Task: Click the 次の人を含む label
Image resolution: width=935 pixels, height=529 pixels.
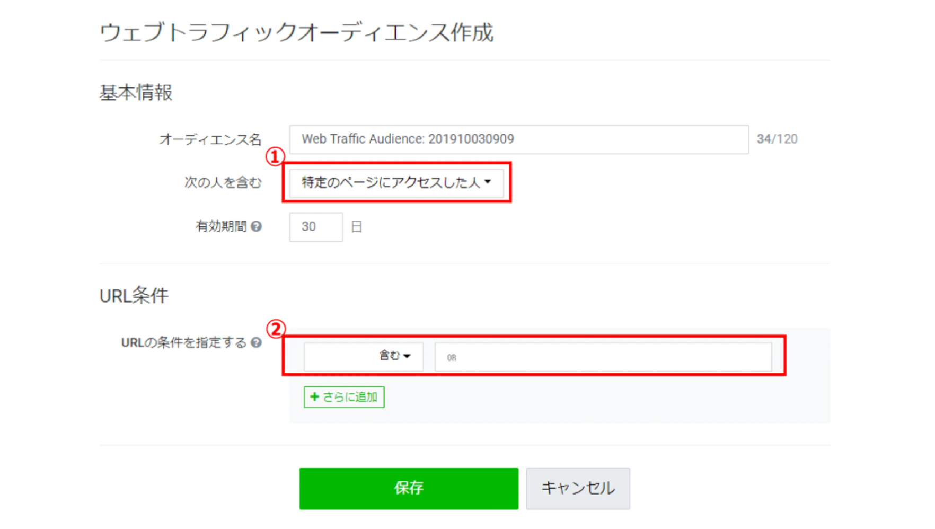Action: pyautogui.click(x=223, y=183)
